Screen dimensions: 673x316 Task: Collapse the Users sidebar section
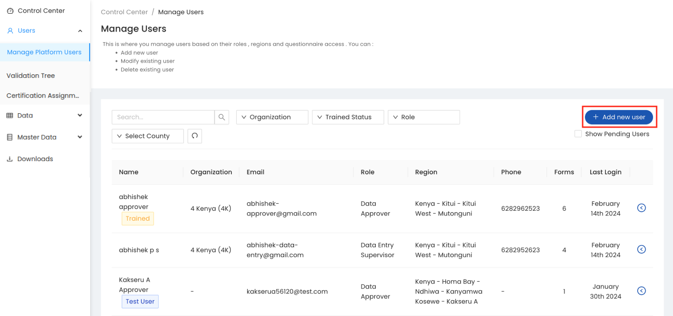point(80,31)
